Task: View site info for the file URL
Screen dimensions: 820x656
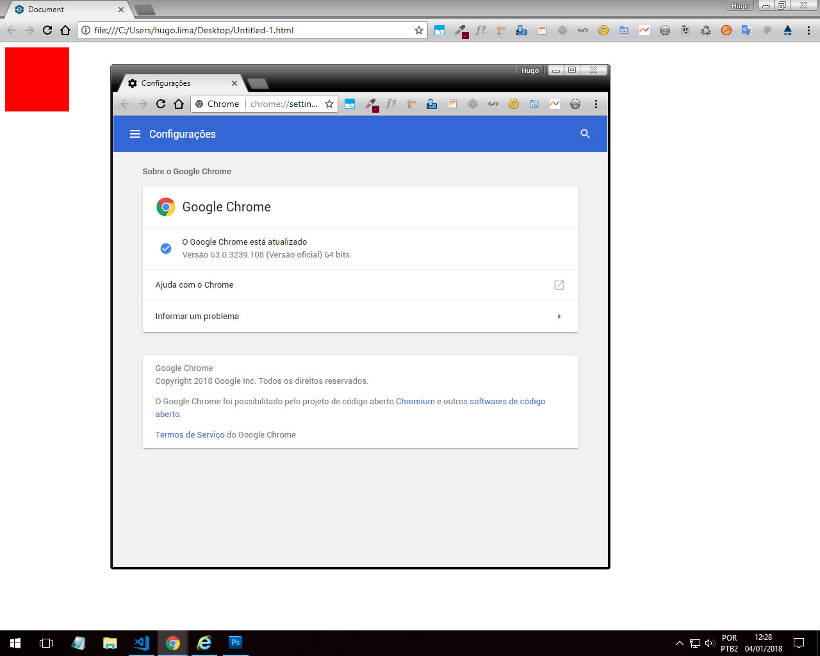Action: coord(86,30)
